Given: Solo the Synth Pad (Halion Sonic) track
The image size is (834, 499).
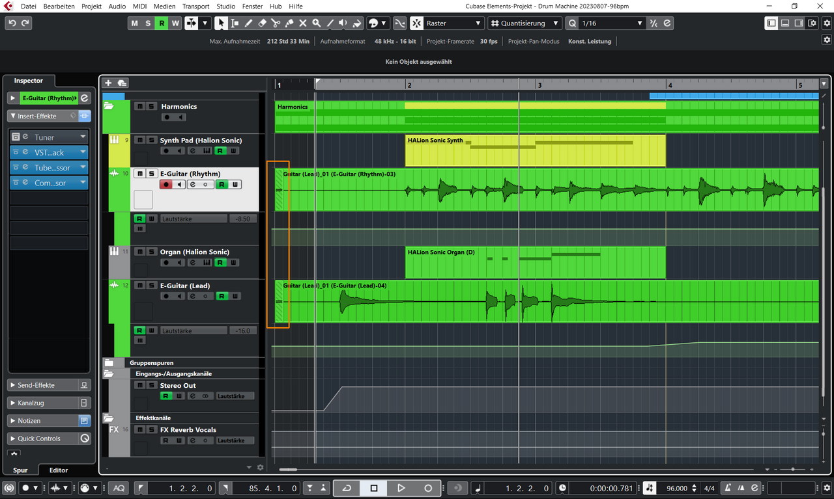Looking at the screenshot, I should tap(151, 140).
